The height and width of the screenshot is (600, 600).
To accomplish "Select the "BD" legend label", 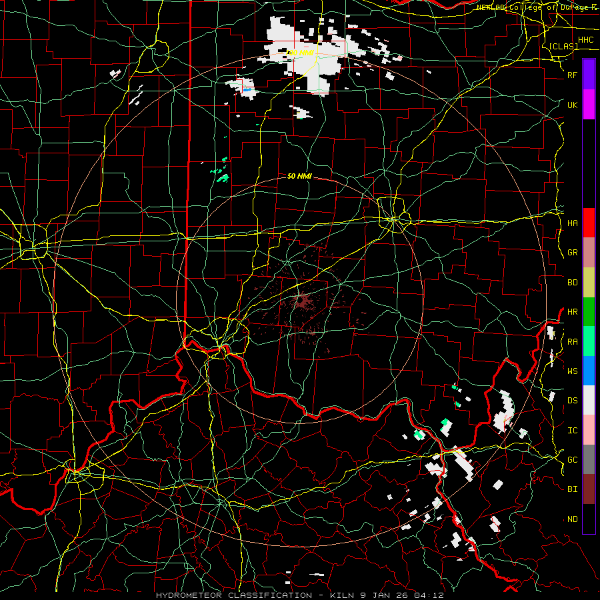I will pyautogui.click(x=572, y=283).
